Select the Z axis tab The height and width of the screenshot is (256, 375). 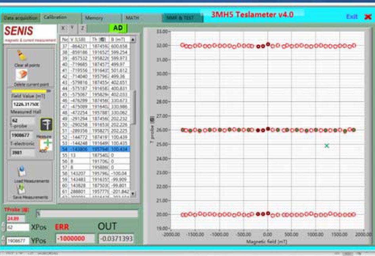pos(82,28)
